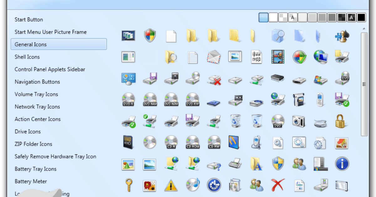Screen dimensions: 376x197
Task: Pick the white mobile phone icon
Action: coord(320,99)
